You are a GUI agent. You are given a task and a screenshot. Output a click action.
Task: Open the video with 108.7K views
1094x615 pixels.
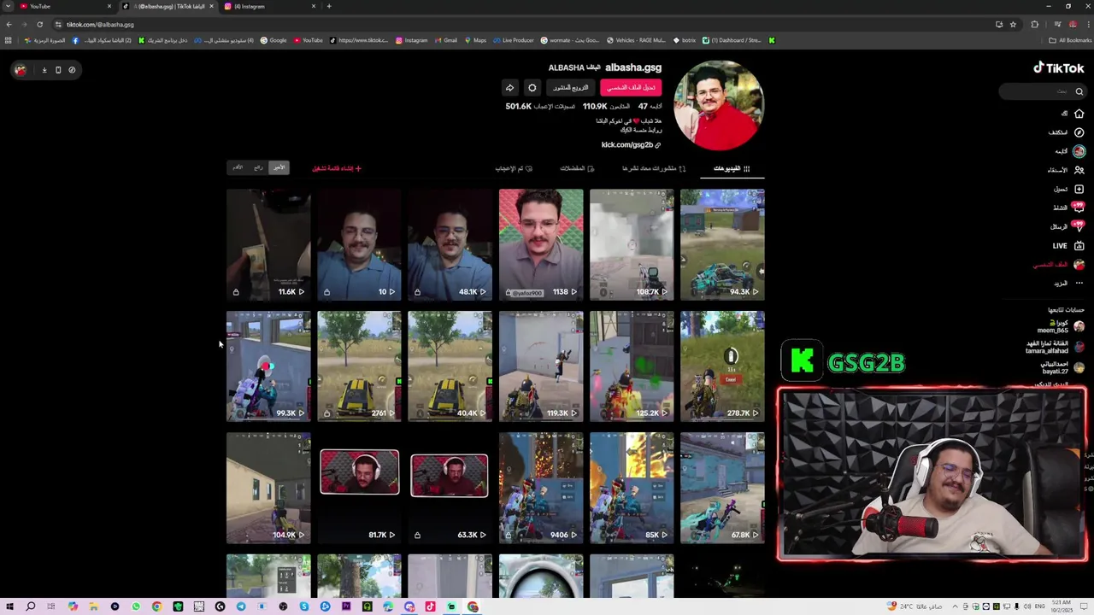[x=632, y=244]
